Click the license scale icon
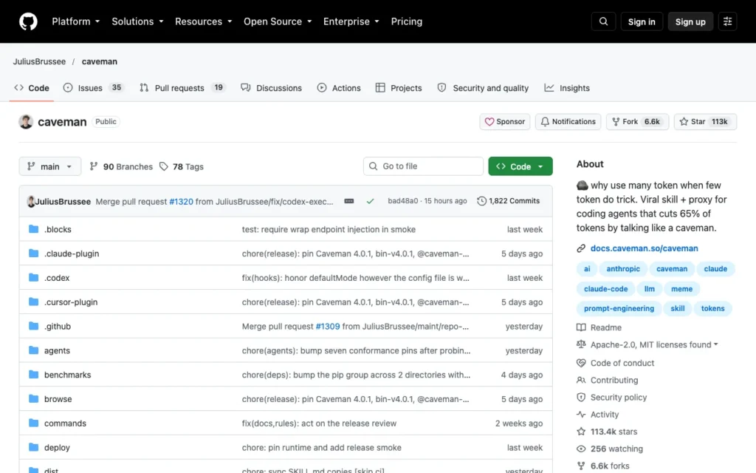The image size is (756, 473). pos(581,344)
